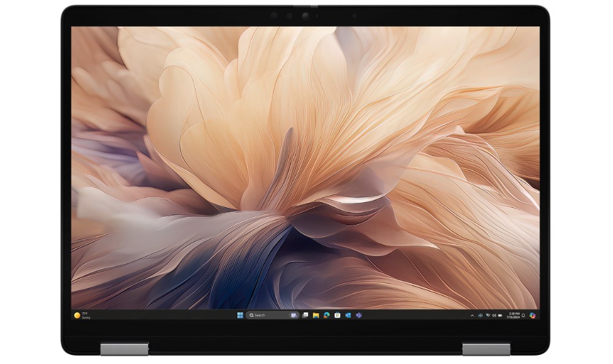Open Microsoft Edge browser
Image resolution: width=613 pixels, height=364 pixels.
[327, 315]
